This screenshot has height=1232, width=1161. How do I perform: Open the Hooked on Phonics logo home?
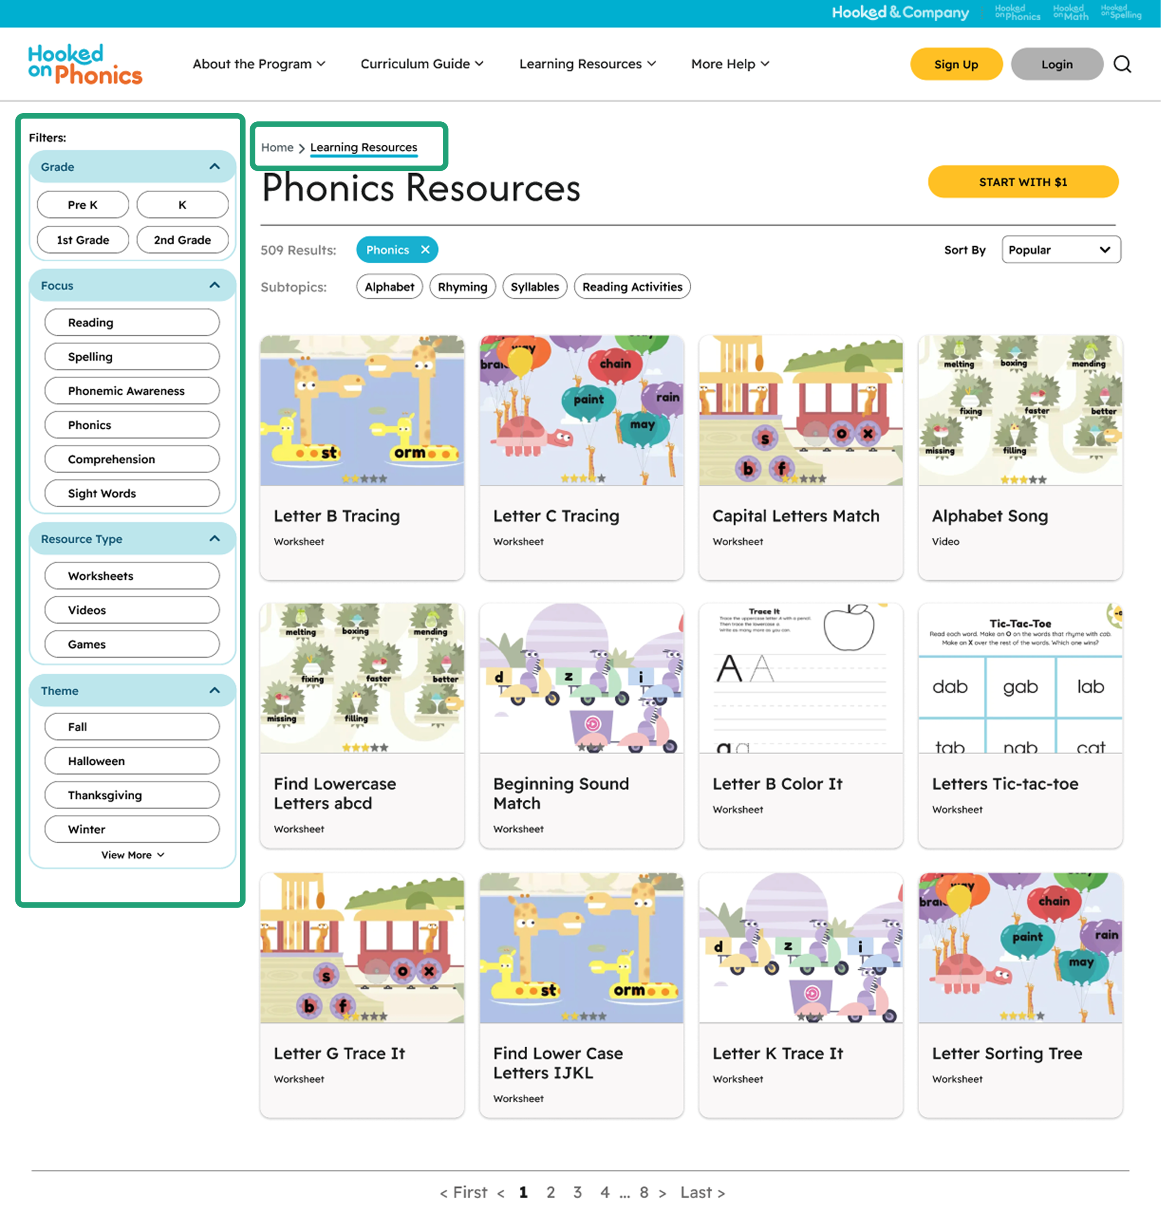(85, 64)
